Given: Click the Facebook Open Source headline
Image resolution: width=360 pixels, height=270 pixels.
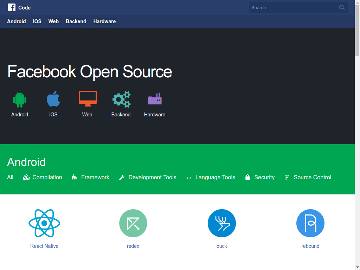Looking at the screenshot, I should tap(90, 72).
